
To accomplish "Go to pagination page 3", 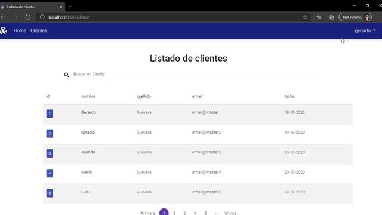I will [184, 213].
